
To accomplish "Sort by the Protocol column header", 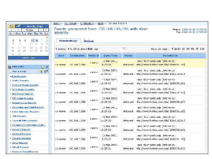I will point(93,56).
